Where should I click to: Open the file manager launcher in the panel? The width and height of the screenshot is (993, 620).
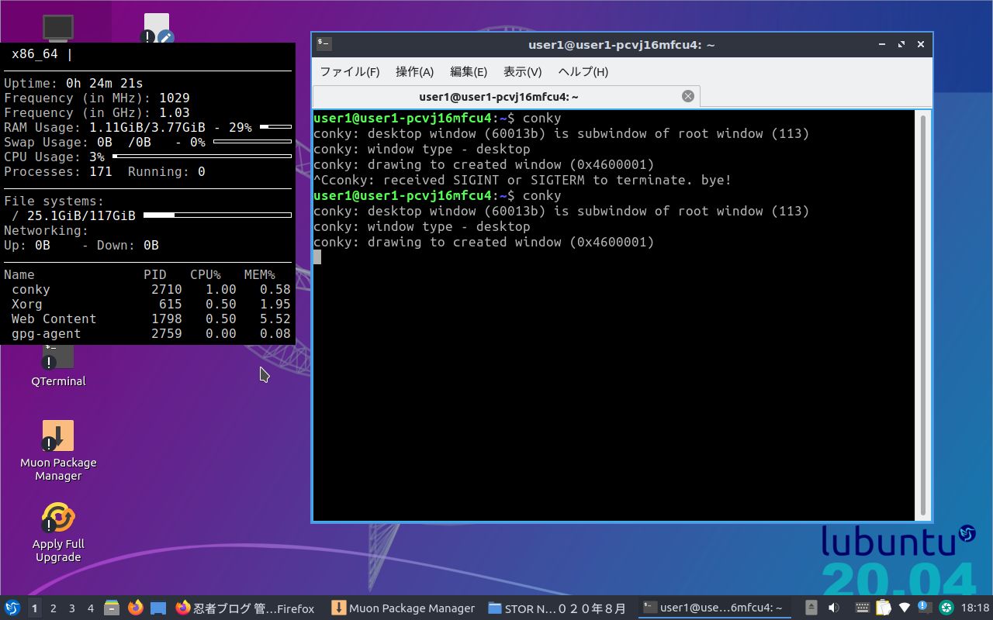pyautogui.click(x=112, y=608)
